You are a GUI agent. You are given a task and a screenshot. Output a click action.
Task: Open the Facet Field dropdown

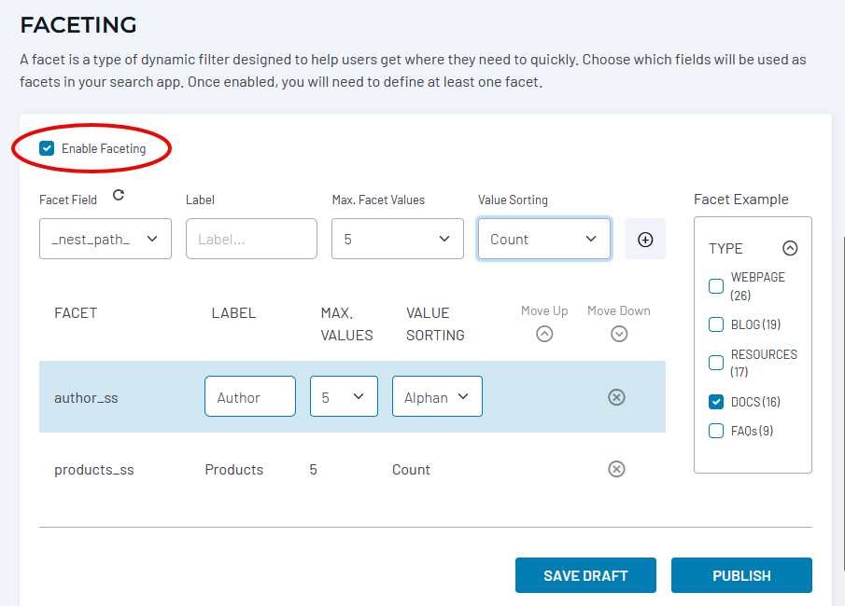[x=106, y=240]
